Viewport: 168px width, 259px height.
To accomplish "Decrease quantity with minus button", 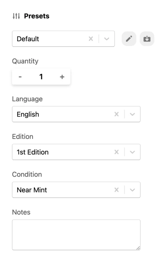I will (x=20, y=77).
